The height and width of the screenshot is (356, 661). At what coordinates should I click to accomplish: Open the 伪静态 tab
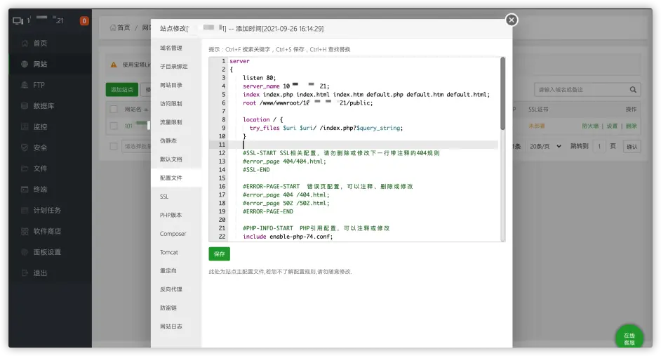pos(168,141)
